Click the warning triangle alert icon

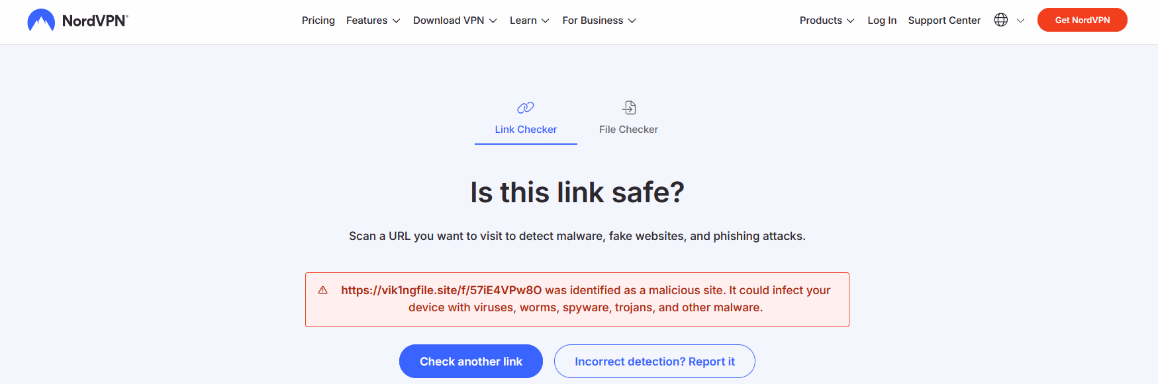pyautogui.click(x=323, y=290)
